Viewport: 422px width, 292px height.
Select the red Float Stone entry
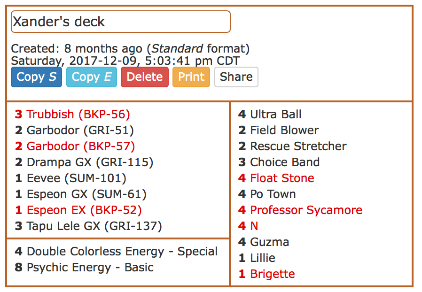pos(276,178)
